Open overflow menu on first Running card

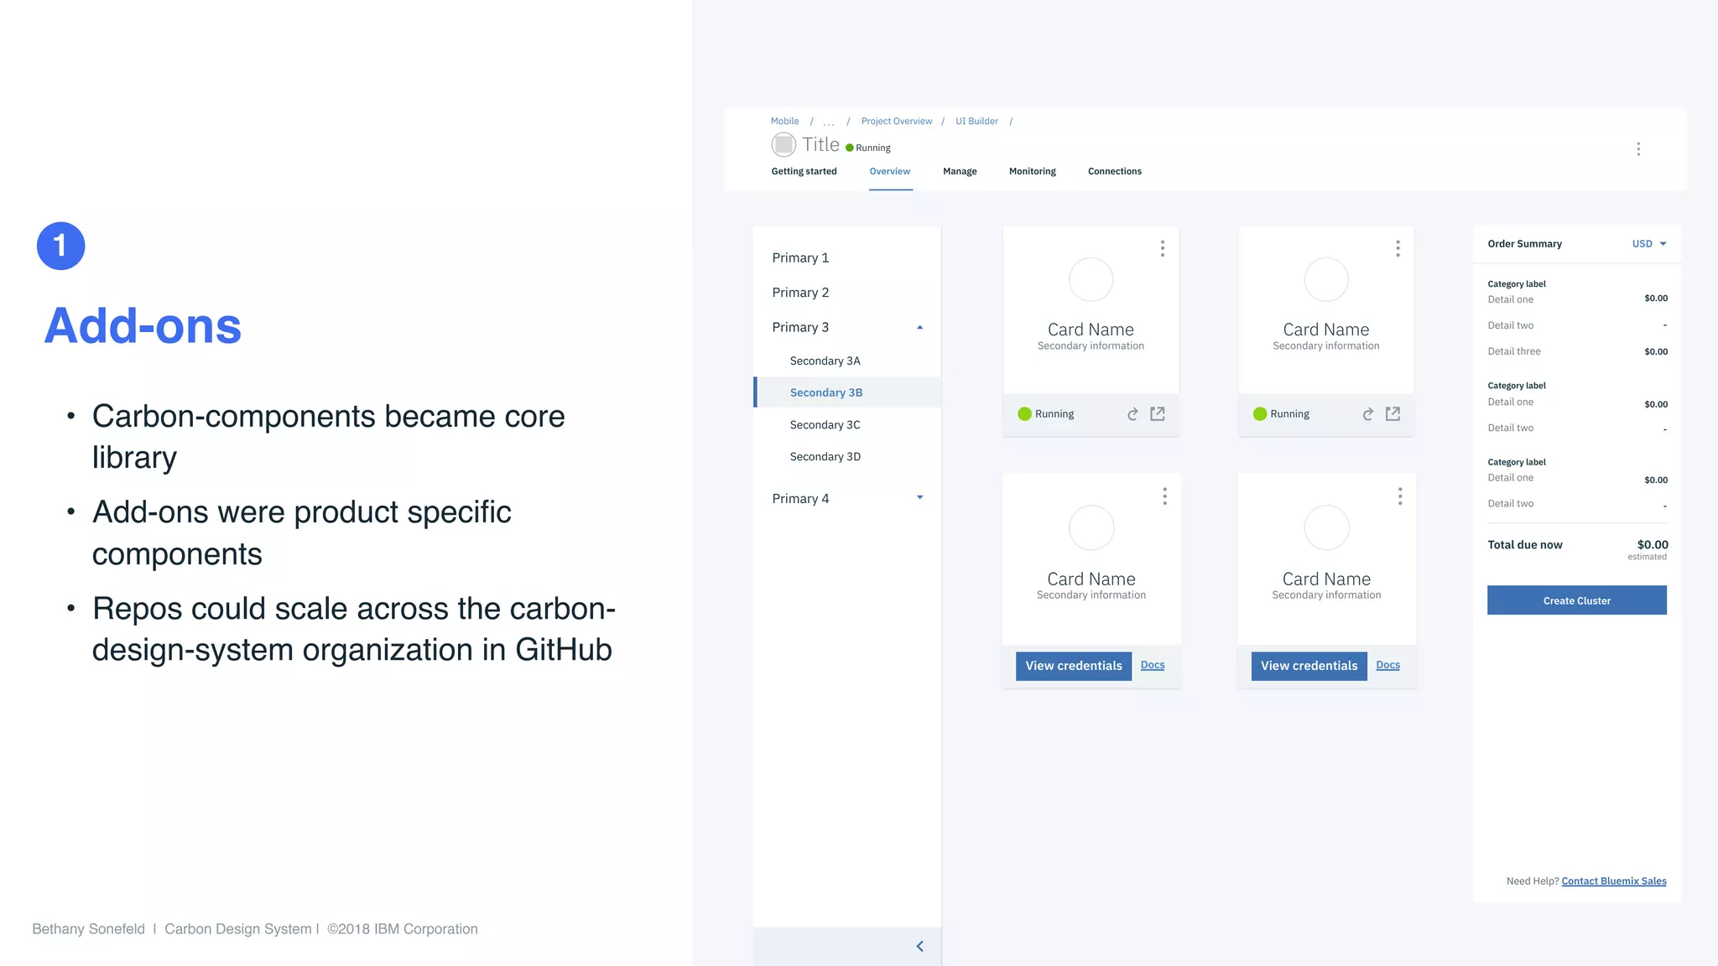click(x=1162, y=248)
